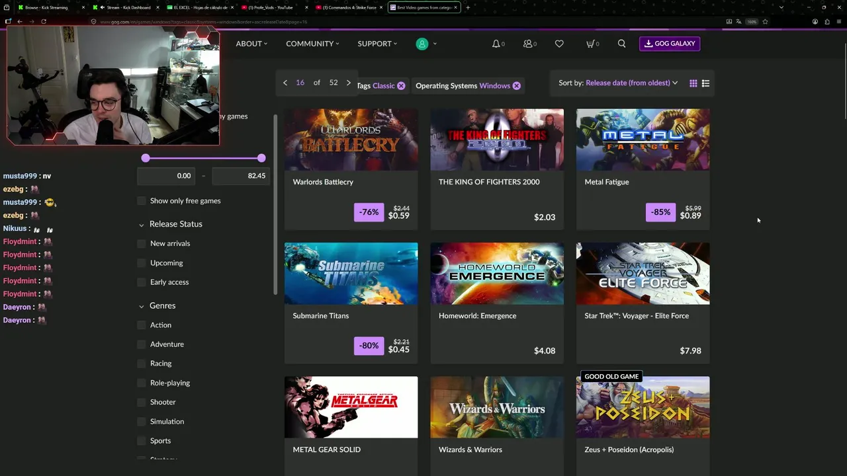Open the green user account avatar
Screen dimensions: 847x476
click(x=422, y=44)
